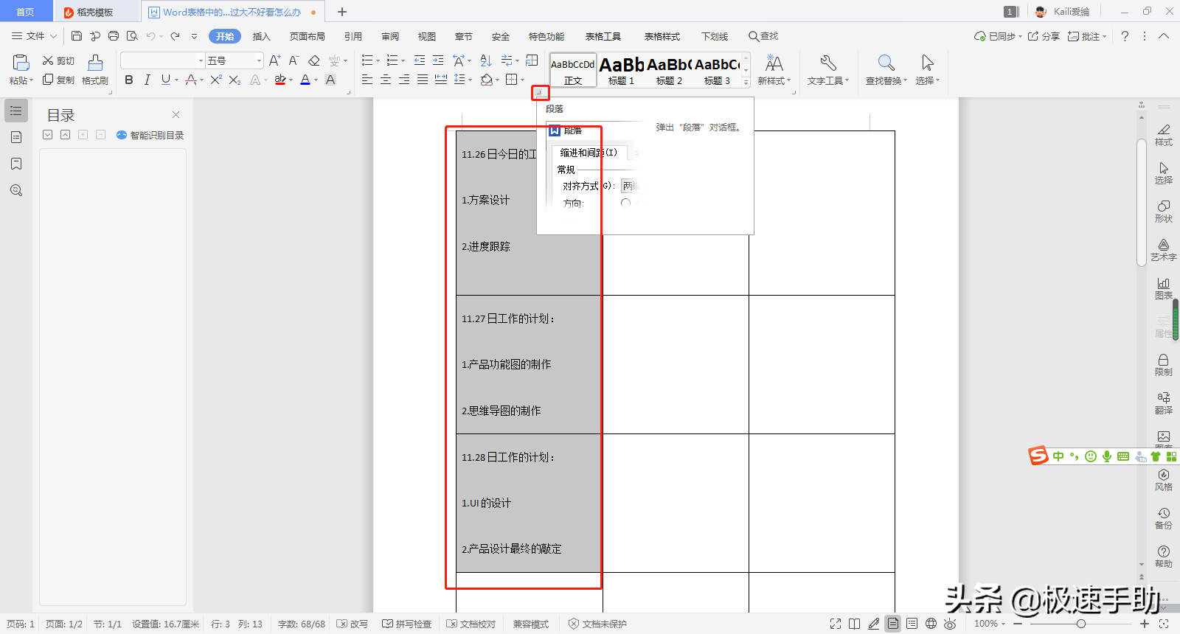The width and height of the screenshot is (1180, 634).
Task: Select the Format Painter (格式刷)
Action: [x=95, y=70]
